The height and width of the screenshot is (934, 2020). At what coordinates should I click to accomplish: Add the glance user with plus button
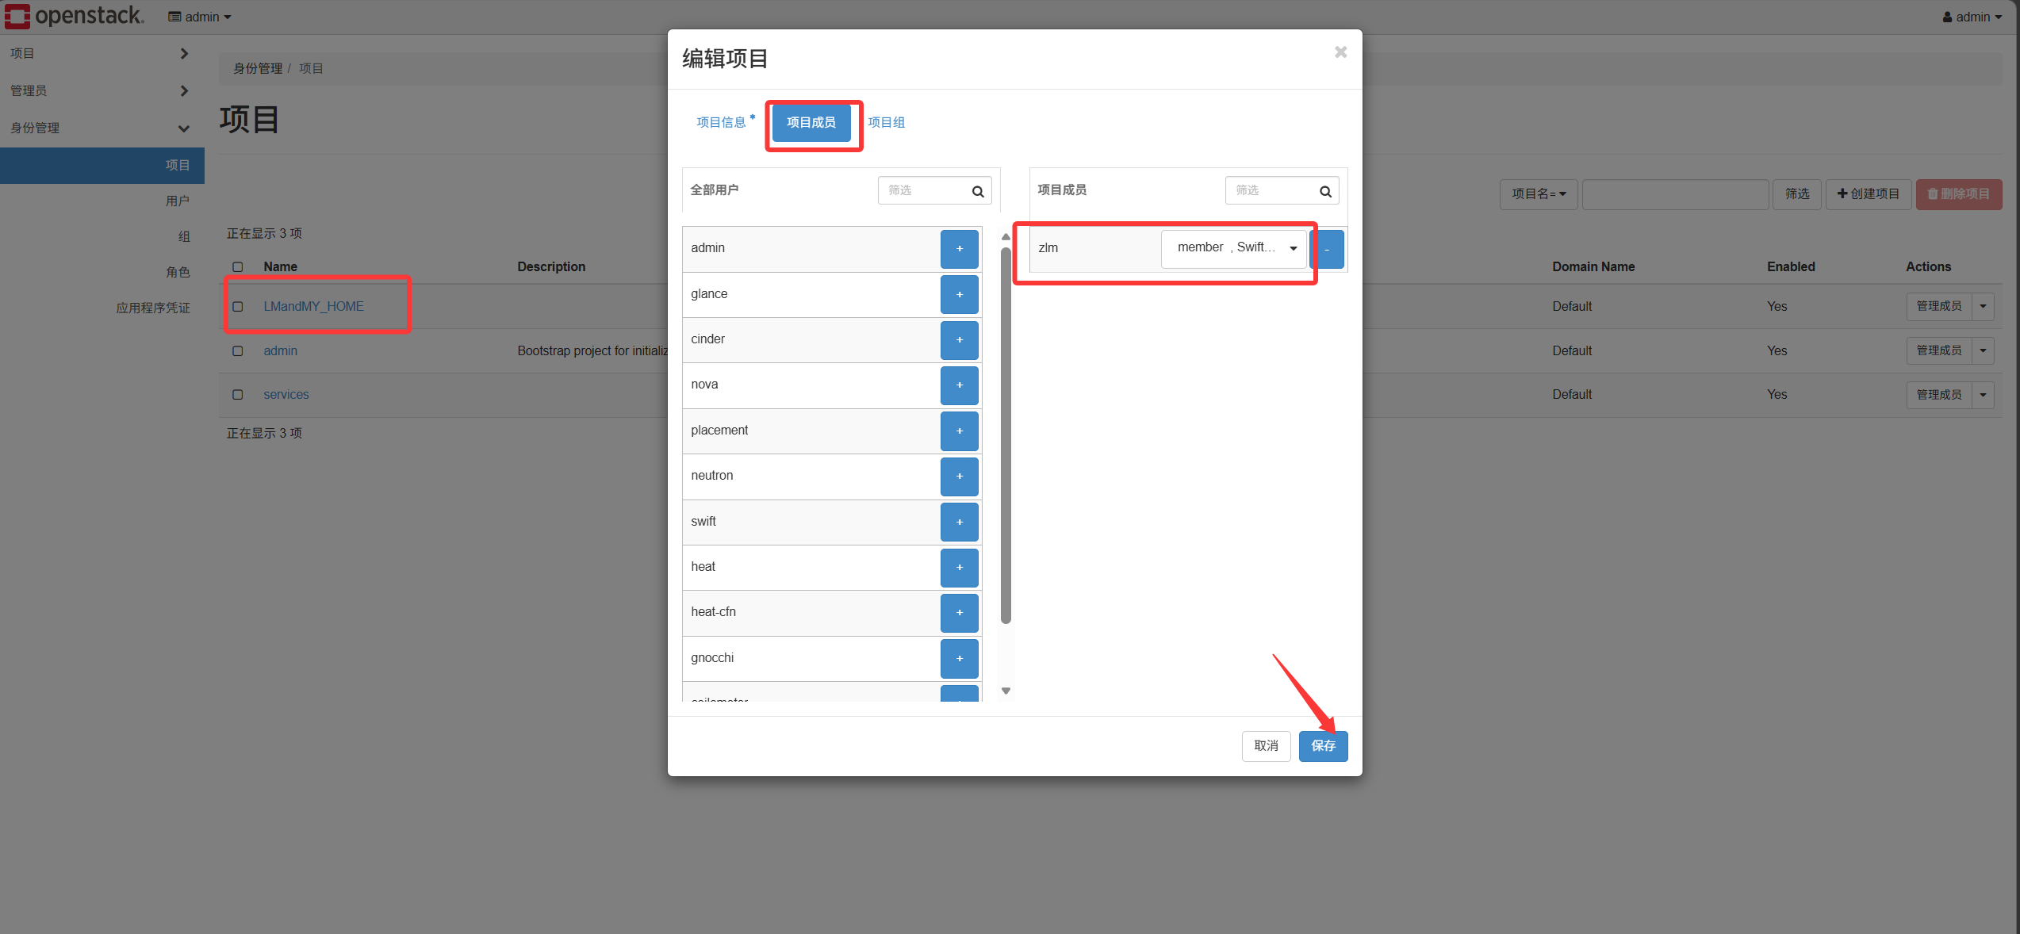pyautogui.click(x=959, y=294)
